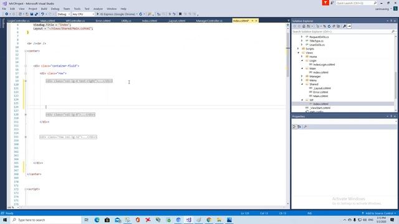Click Property Pages wrench icon in Properties panel
399x224 pixels.
point(305,126)
